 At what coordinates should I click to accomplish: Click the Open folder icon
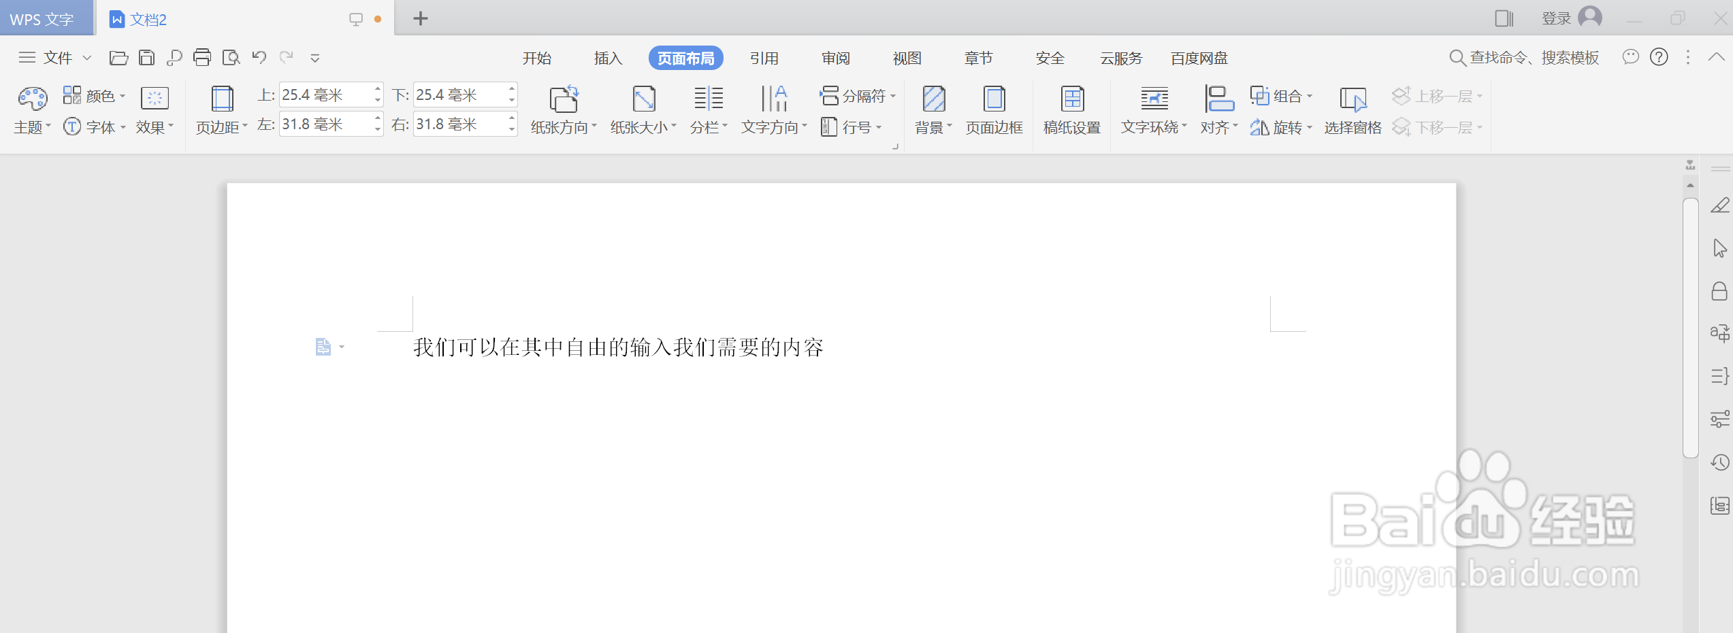click(118, 58)
